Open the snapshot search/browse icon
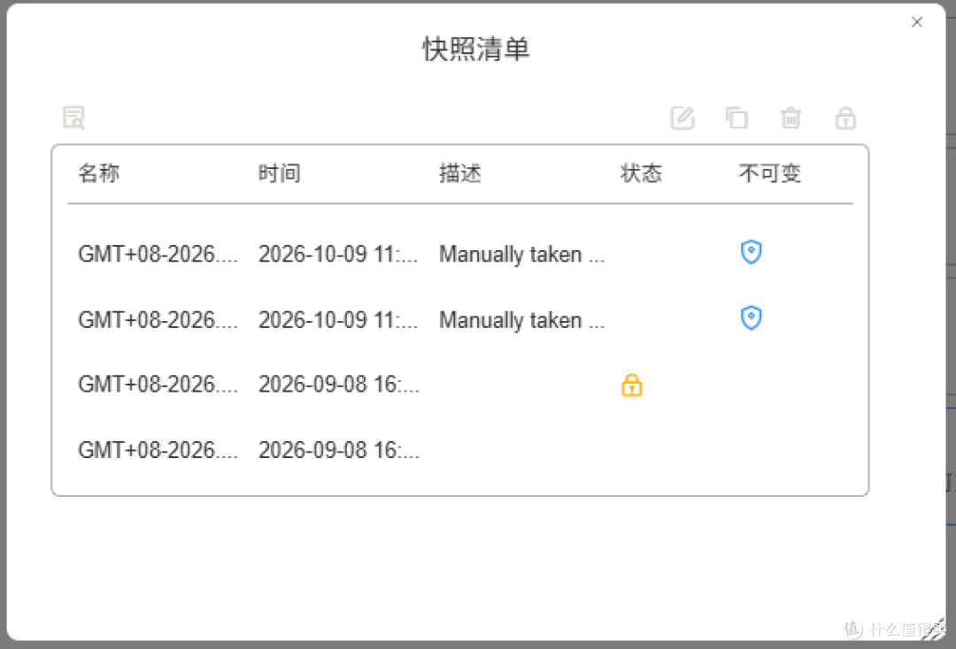956x649 pixels. point(74,118)
